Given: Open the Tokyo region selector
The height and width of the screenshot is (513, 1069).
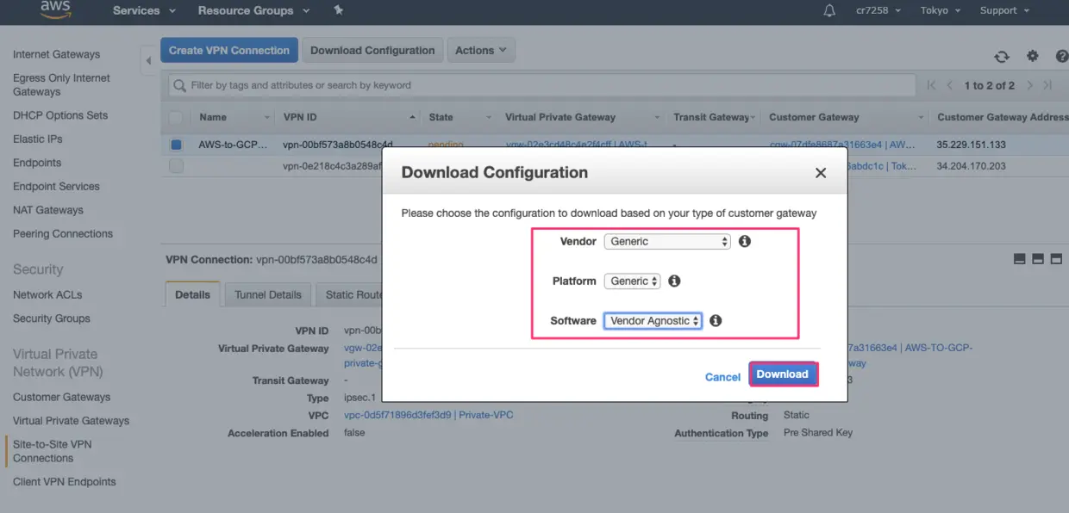Looking at the screenshot, I should click(941, 10).
